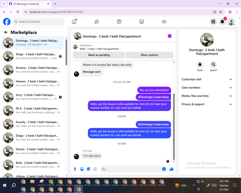Click the 779-206-0673 message
The image size is (241, 193).
[92, 156]
